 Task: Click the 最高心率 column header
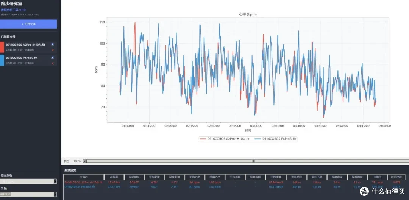tap(215, 177)
